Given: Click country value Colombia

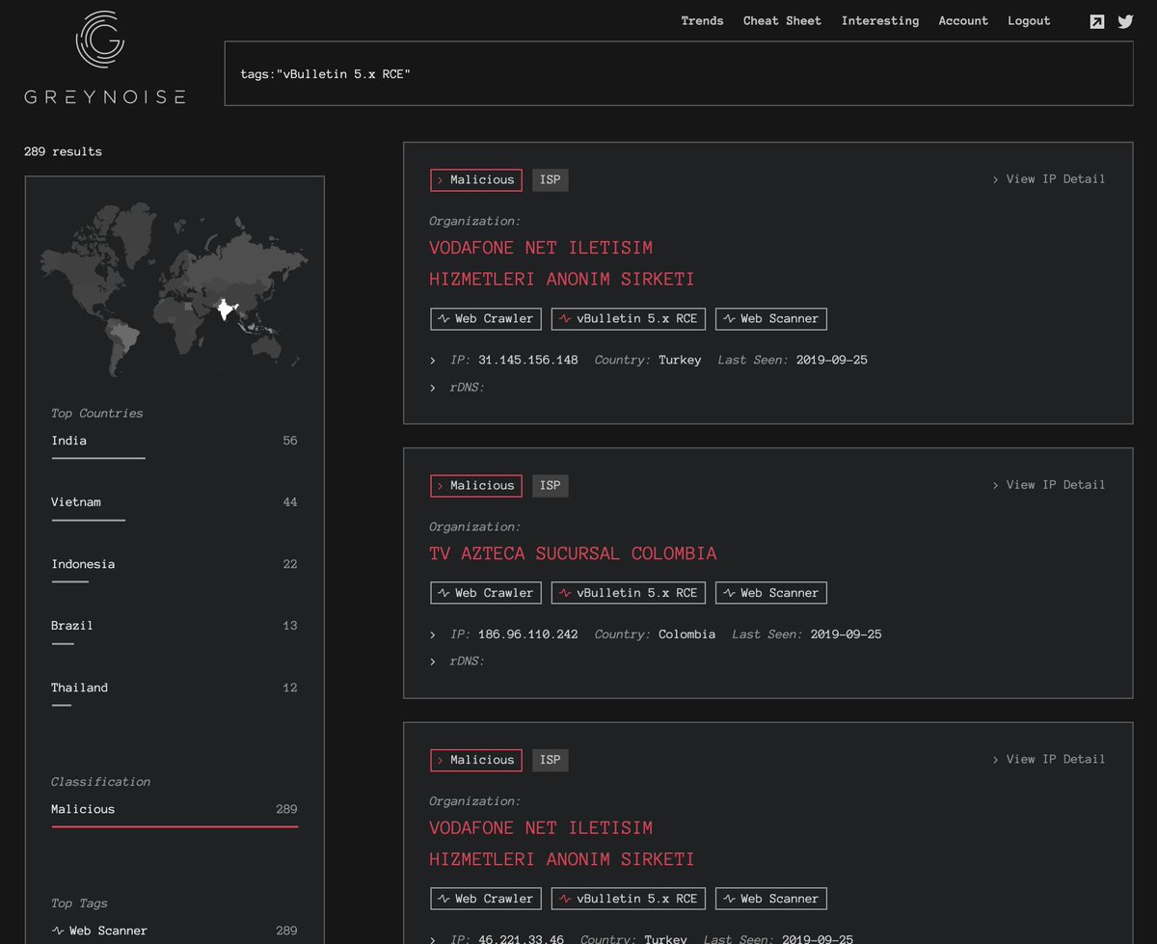Looking at the screenshot, I should click(x=687, y=634).
